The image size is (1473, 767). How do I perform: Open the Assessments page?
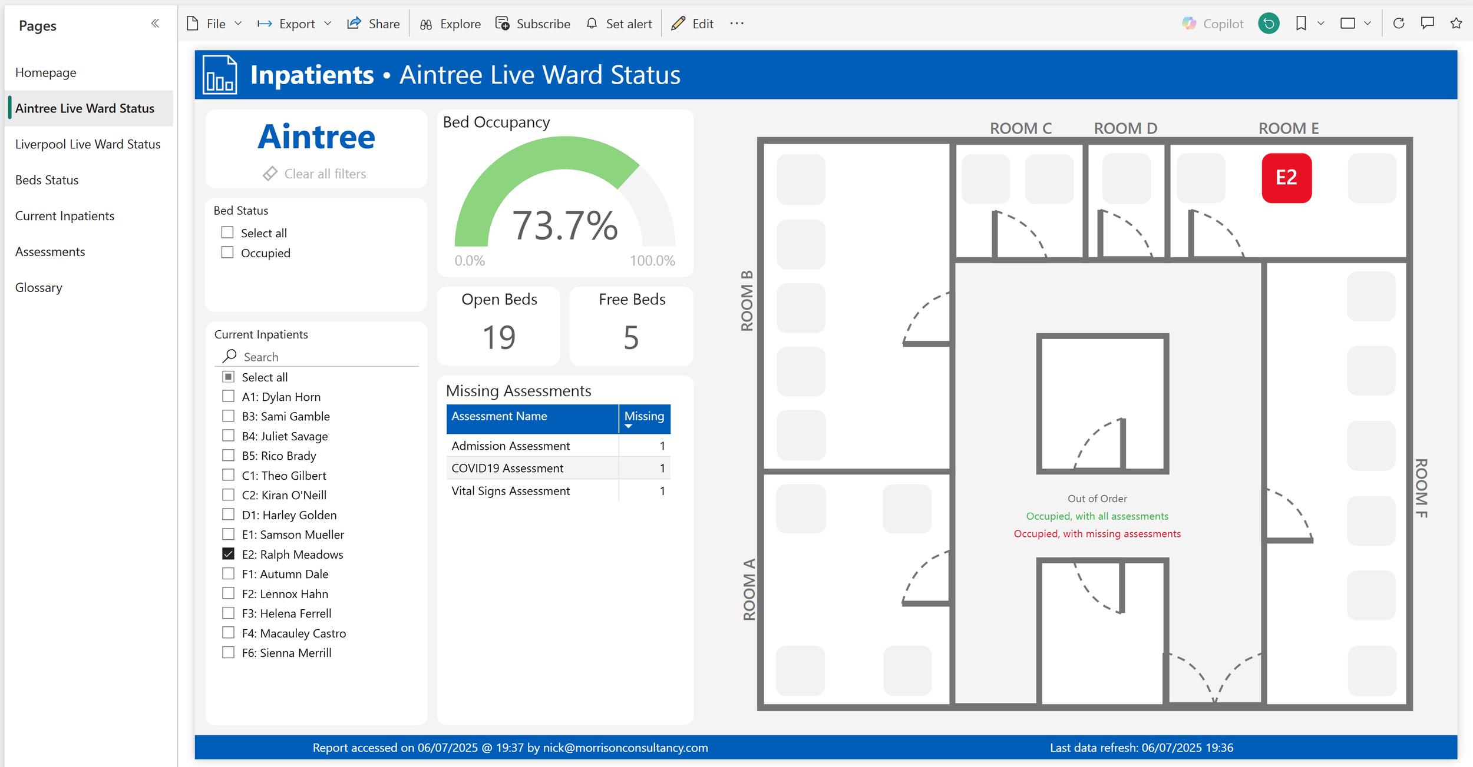tap(50, 251)
